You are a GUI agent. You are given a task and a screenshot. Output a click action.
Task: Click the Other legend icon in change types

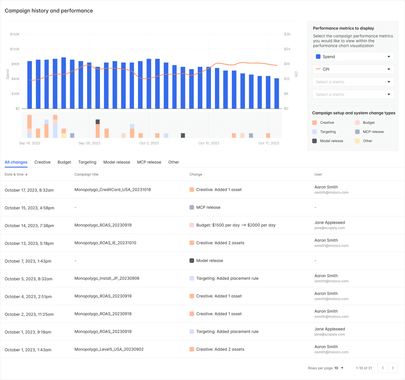click(x=357, y=141)
